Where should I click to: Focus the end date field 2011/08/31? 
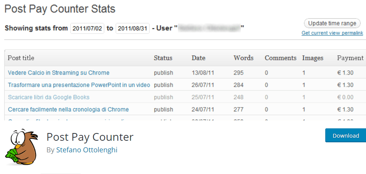[x=133, y=28]
